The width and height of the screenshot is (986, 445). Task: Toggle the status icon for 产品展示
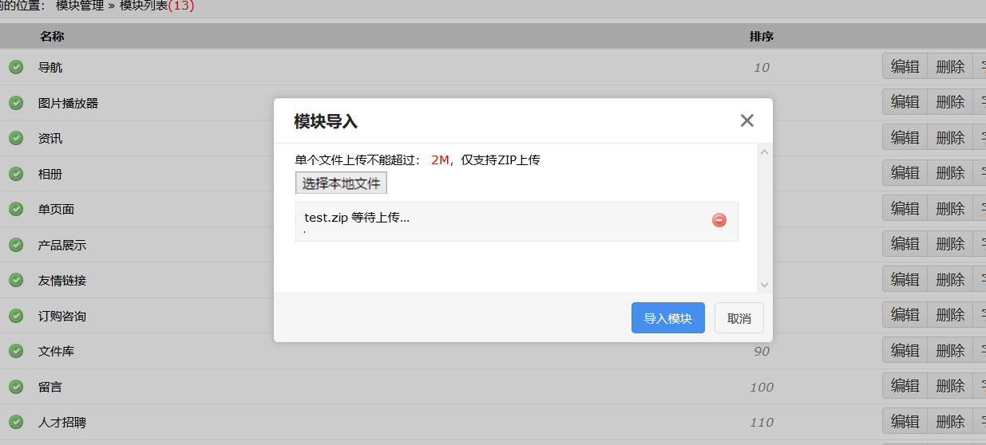pyautogui.click(x=16, y=245)
